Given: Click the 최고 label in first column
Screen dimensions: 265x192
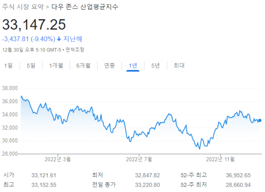Looking at the screenshot, I should click(9, 185).
